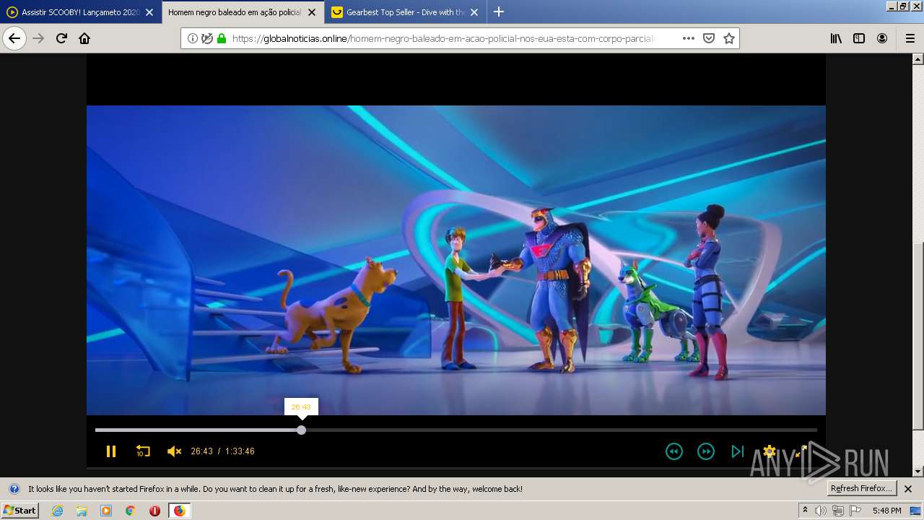The image size is (924, 520).
Task: Open Windows Explorer from the taskbar
Action: click(82, 511)
